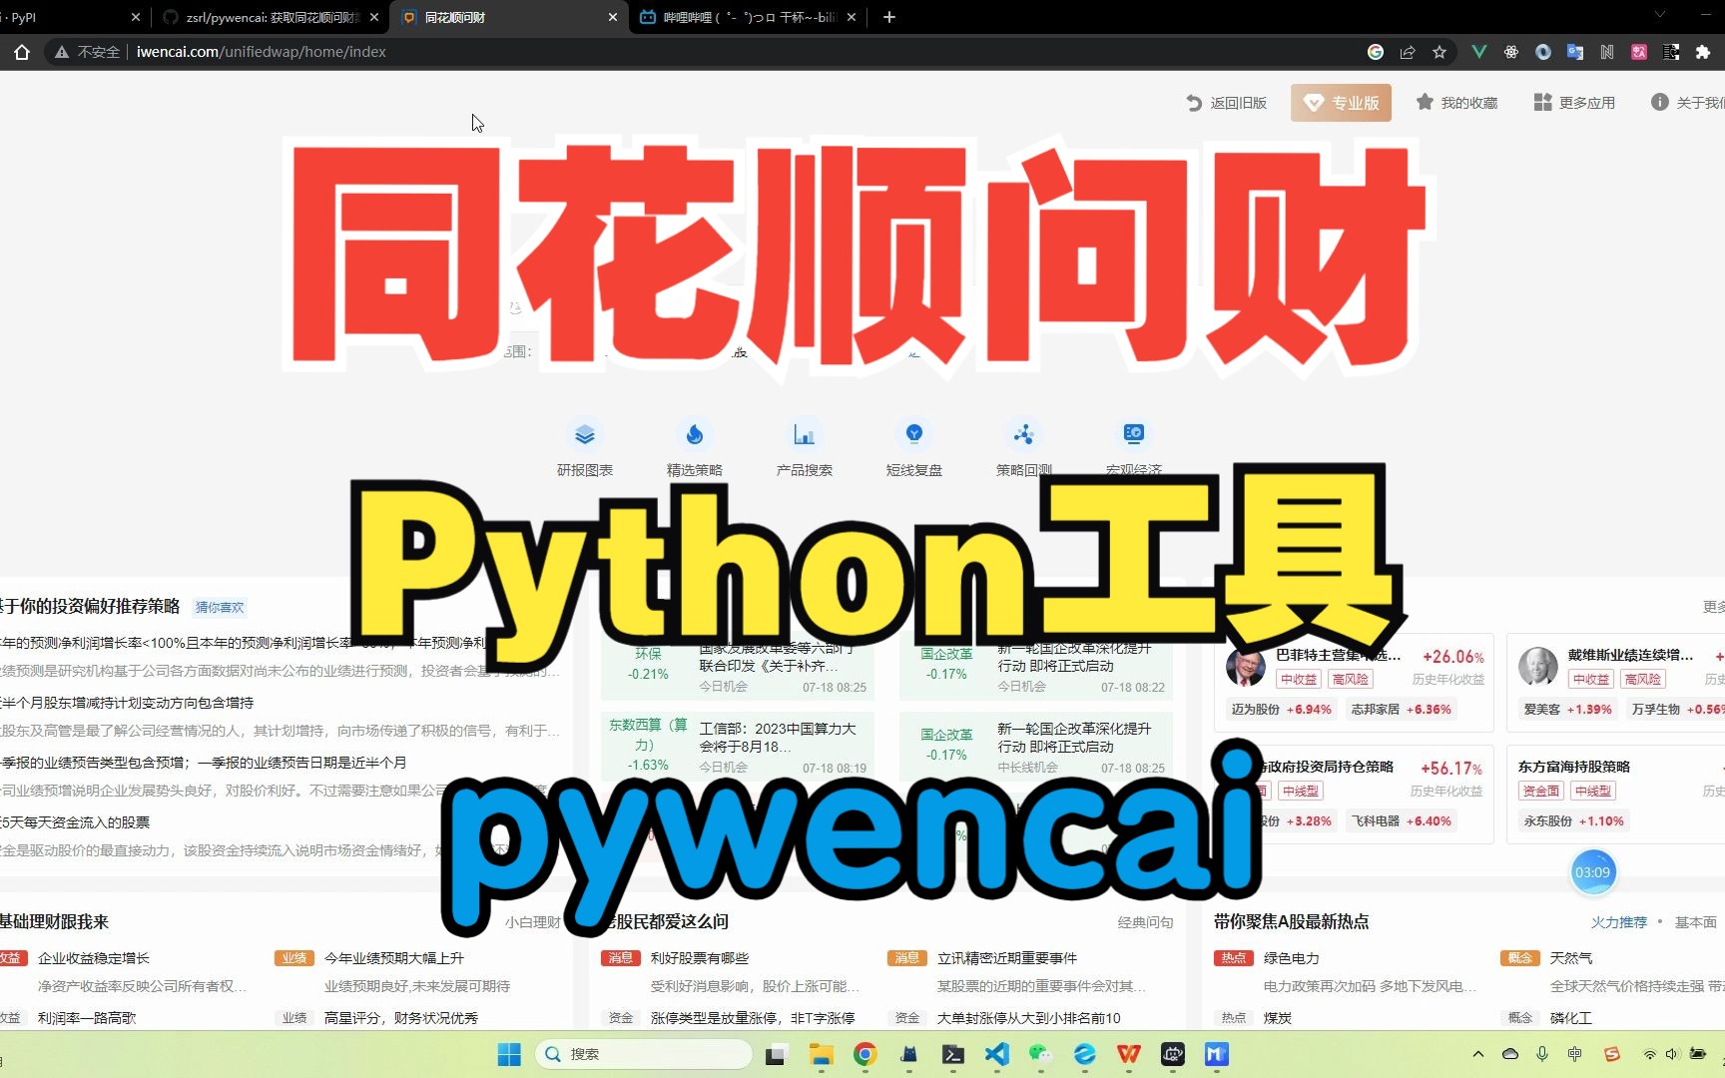Open 立讯精密近期重要事件 question
1725x1078 pixels.
(x=1007, y=958)
